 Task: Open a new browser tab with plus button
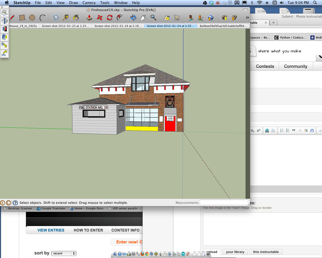click(273, 23)
